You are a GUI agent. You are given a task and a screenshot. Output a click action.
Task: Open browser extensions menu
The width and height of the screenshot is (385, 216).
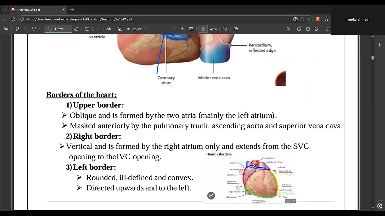click(x=326, y=19)
